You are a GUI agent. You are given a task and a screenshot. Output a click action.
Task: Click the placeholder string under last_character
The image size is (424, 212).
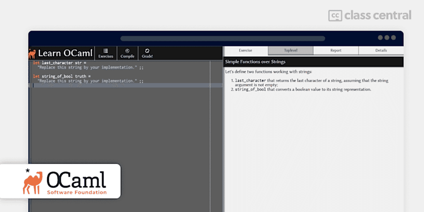90,67
